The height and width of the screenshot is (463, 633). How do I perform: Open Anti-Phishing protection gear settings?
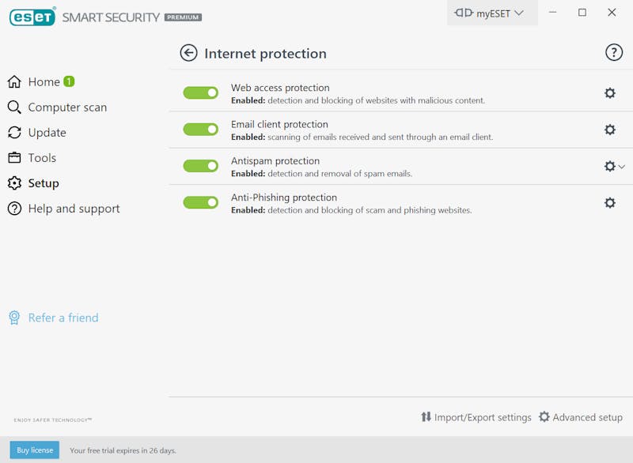(609, 203)
